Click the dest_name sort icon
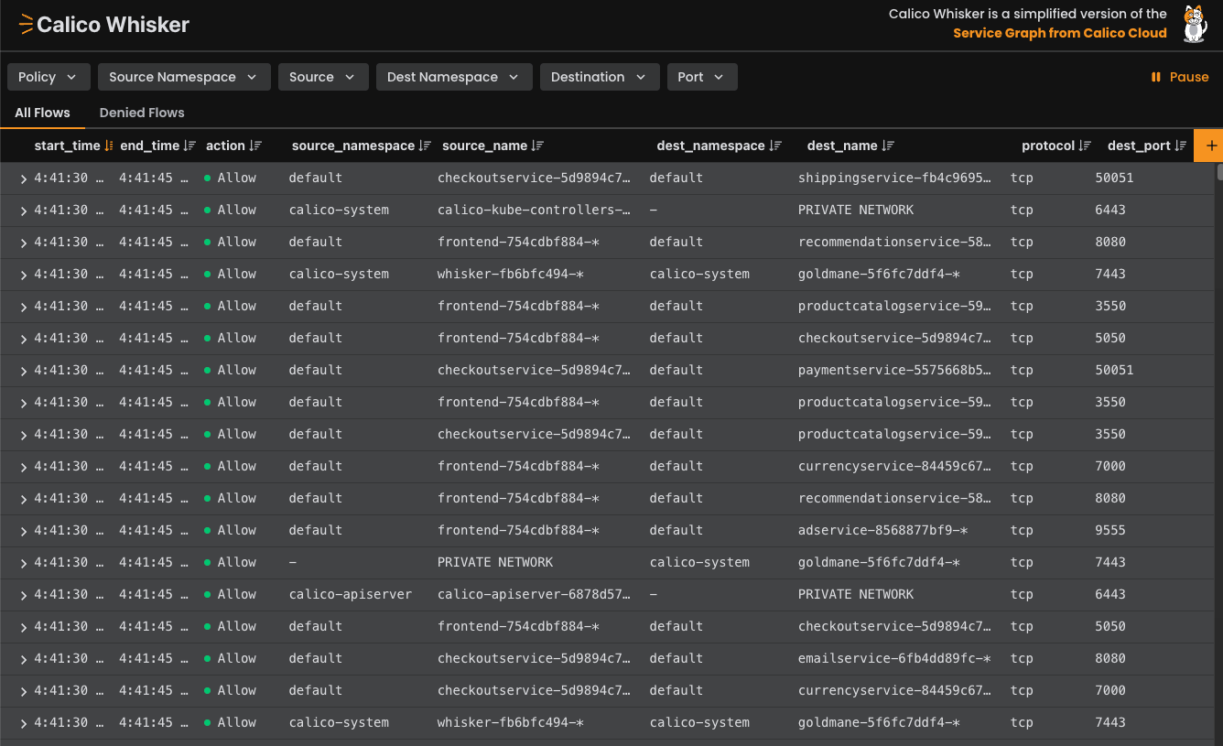This screenshot has height=746, width=1223. click(x=888, y=146)
